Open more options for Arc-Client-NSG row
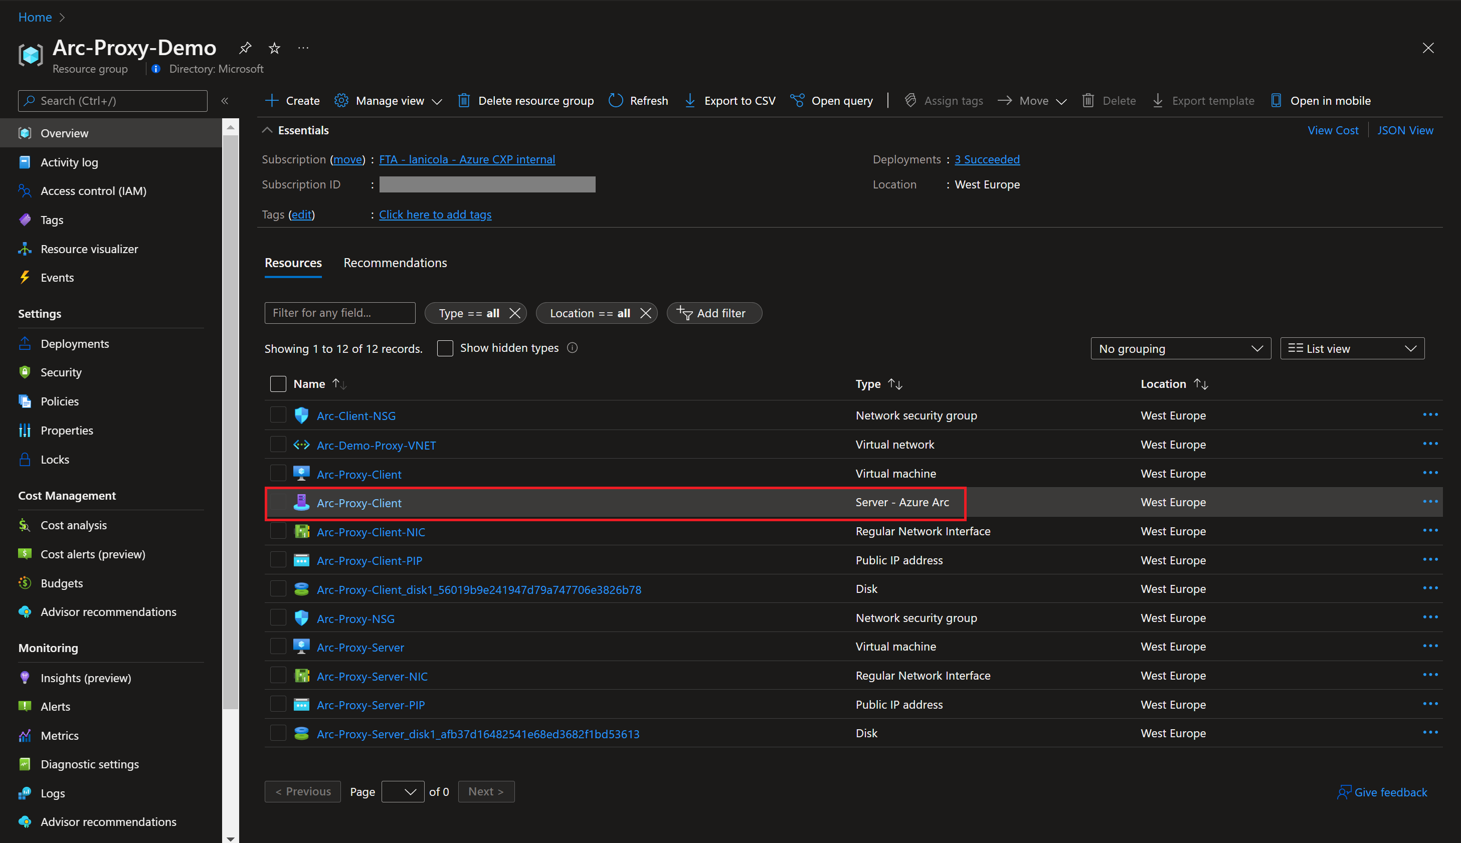1461x843 pixels. click(x=1430, y=415)
